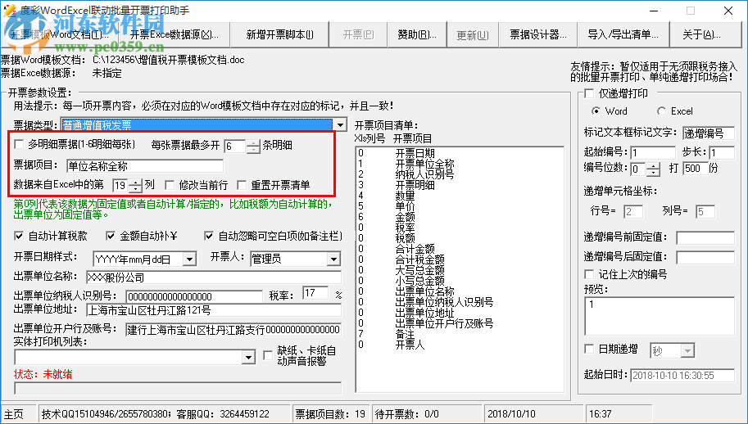Expand 票据类型 dropdown arrow
This screenshot has height=424, width=748.
[340, 125]
